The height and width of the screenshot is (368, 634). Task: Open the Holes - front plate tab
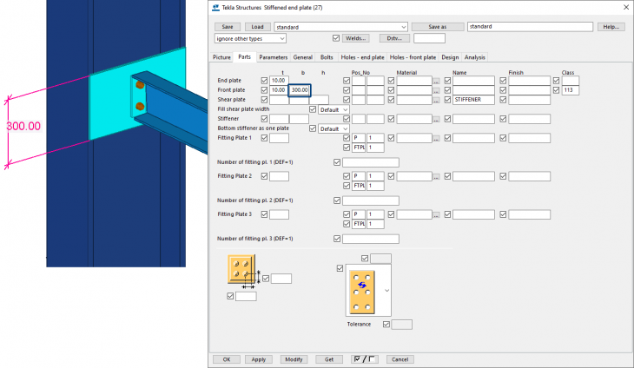(x=413, y=57)
